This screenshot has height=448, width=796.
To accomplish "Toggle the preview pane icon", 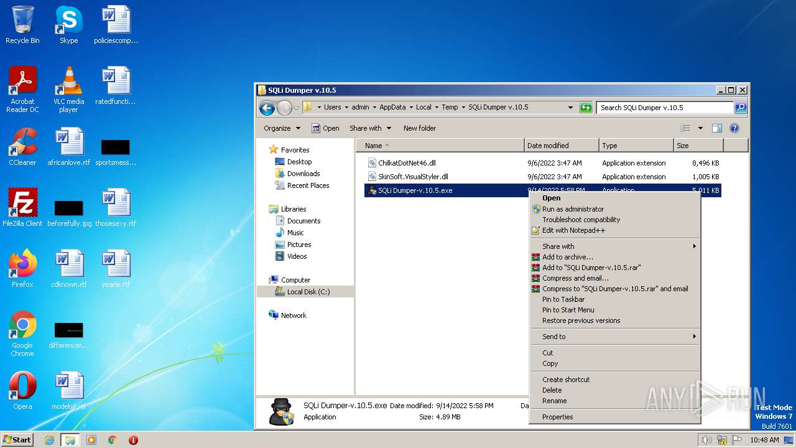I will point(716,128).
